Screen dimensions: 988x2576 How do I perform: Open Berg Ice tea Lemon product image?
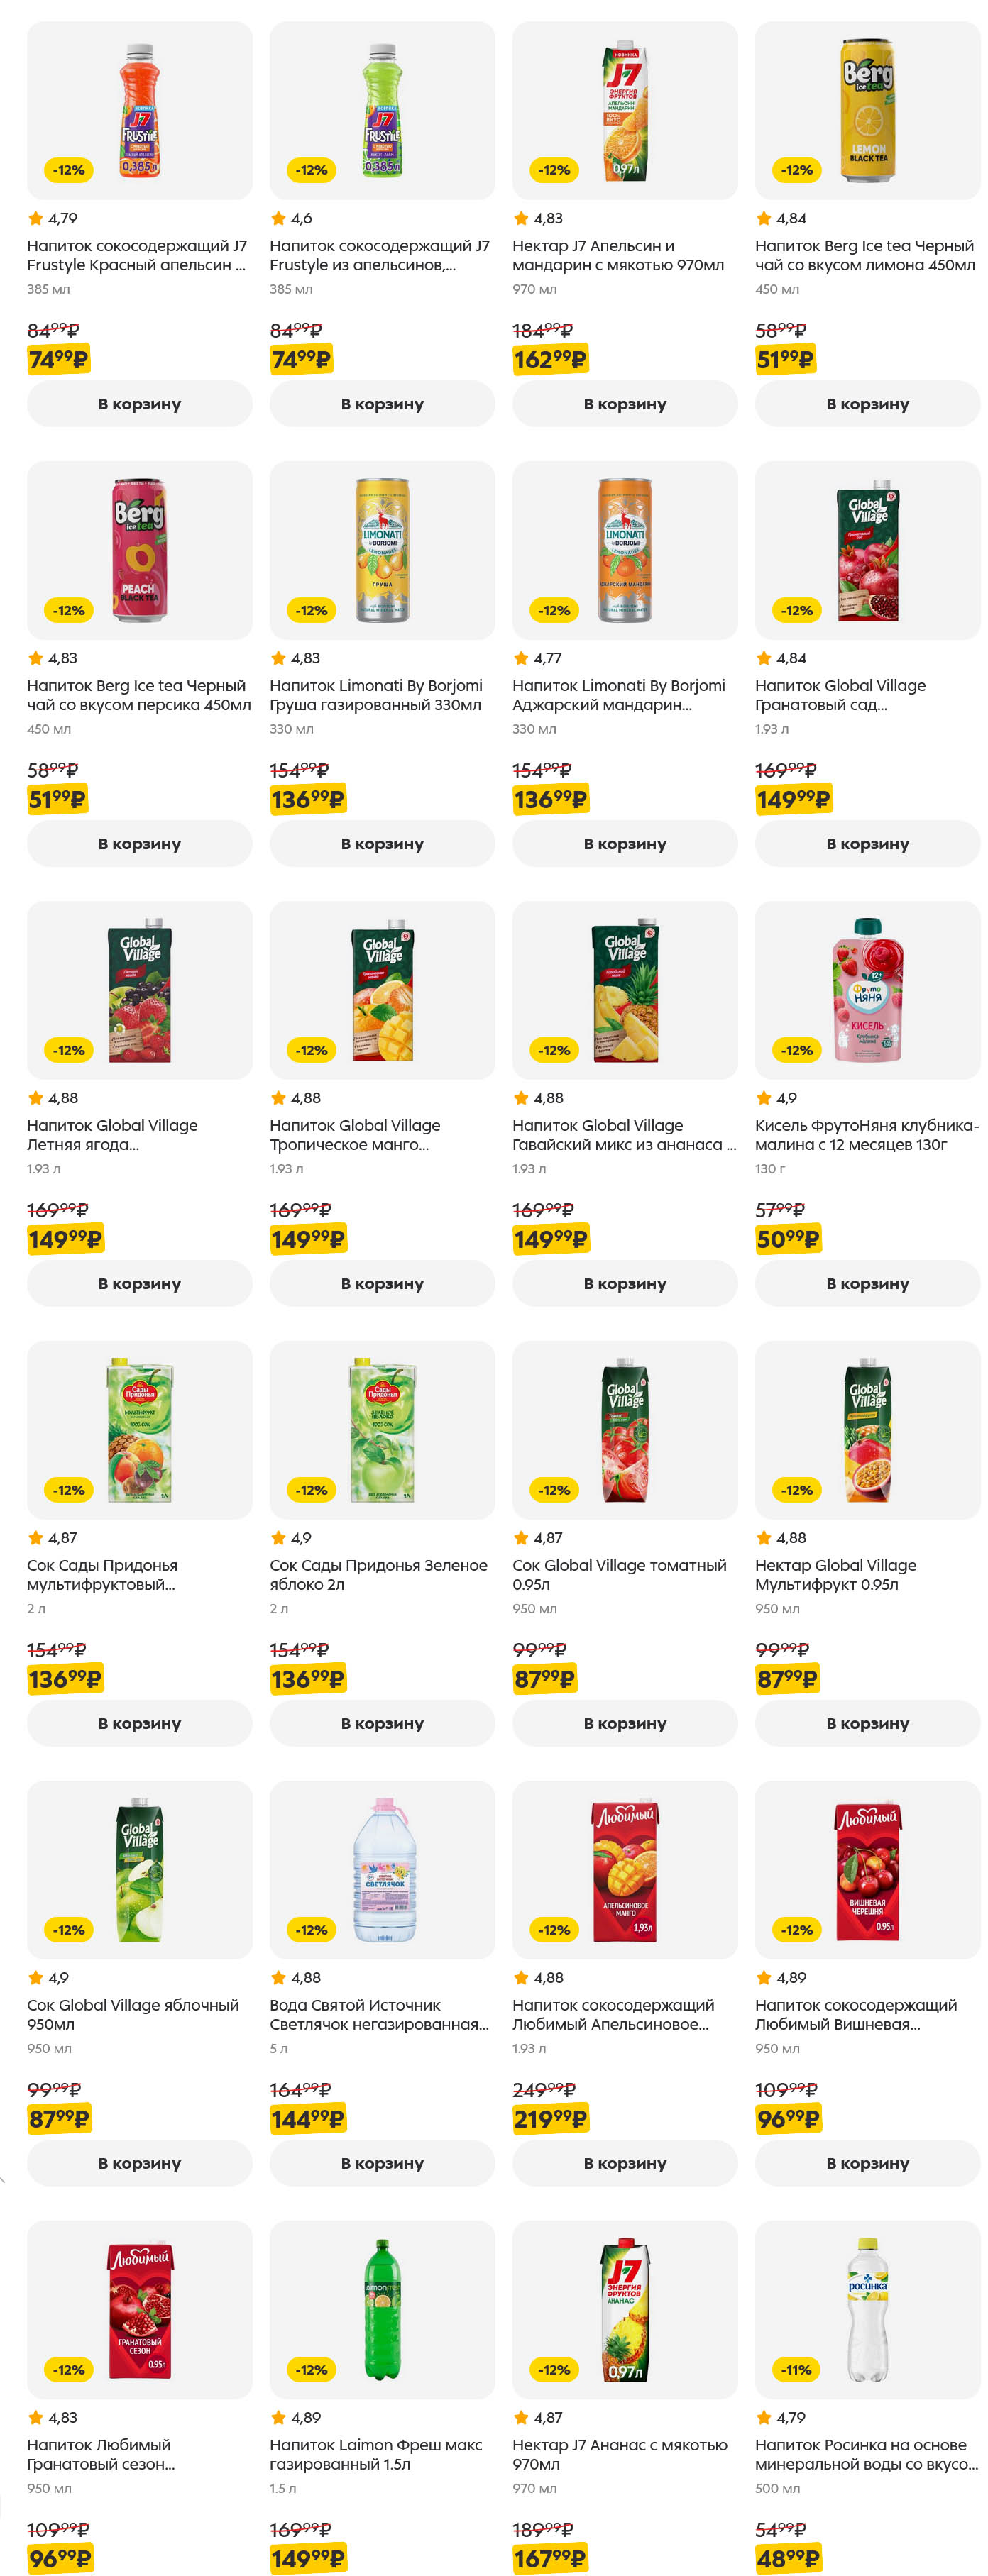[x=867, y=111]
